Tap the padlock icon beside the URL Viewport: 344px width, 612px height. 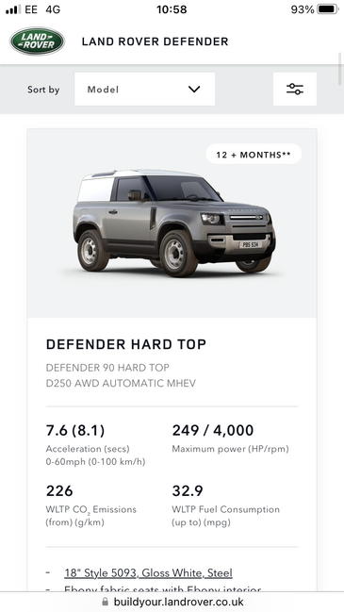[x=105, y=602]
